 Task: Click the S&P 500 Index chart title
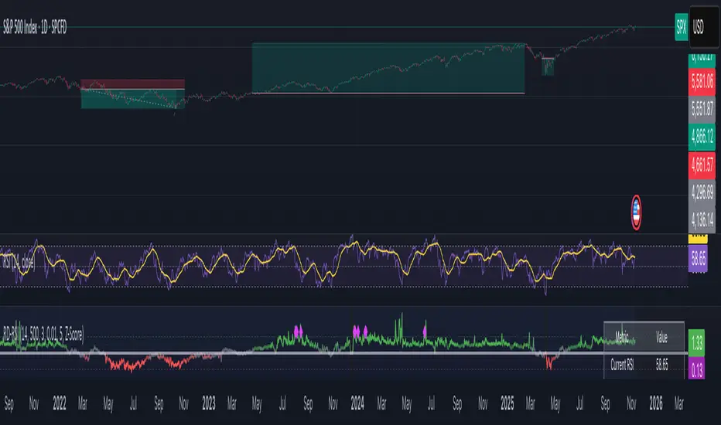pyautogui.click(x=35, y=28)
